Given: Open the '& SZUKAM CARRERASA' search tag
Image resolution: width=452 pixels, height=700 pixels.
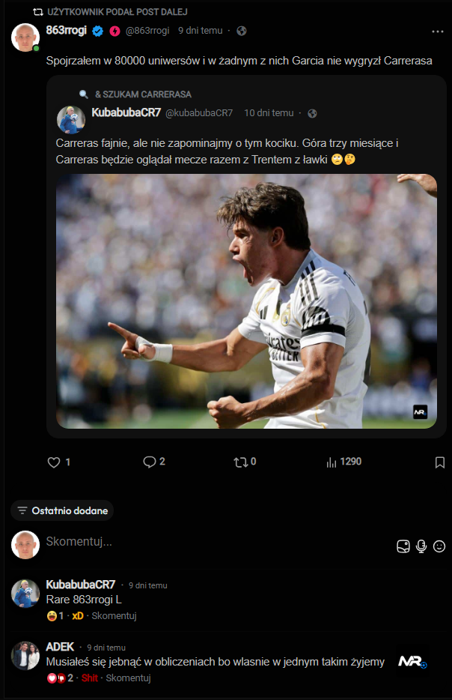Looking at the screenshot, I should coord(143,94).
